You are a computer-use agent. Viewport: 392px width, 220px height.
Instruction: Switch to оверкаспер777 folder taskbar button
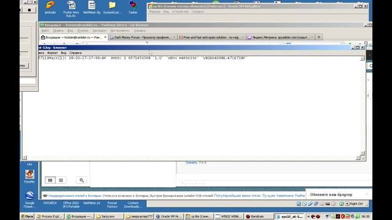pyautogui.click(x=139, y=216)
